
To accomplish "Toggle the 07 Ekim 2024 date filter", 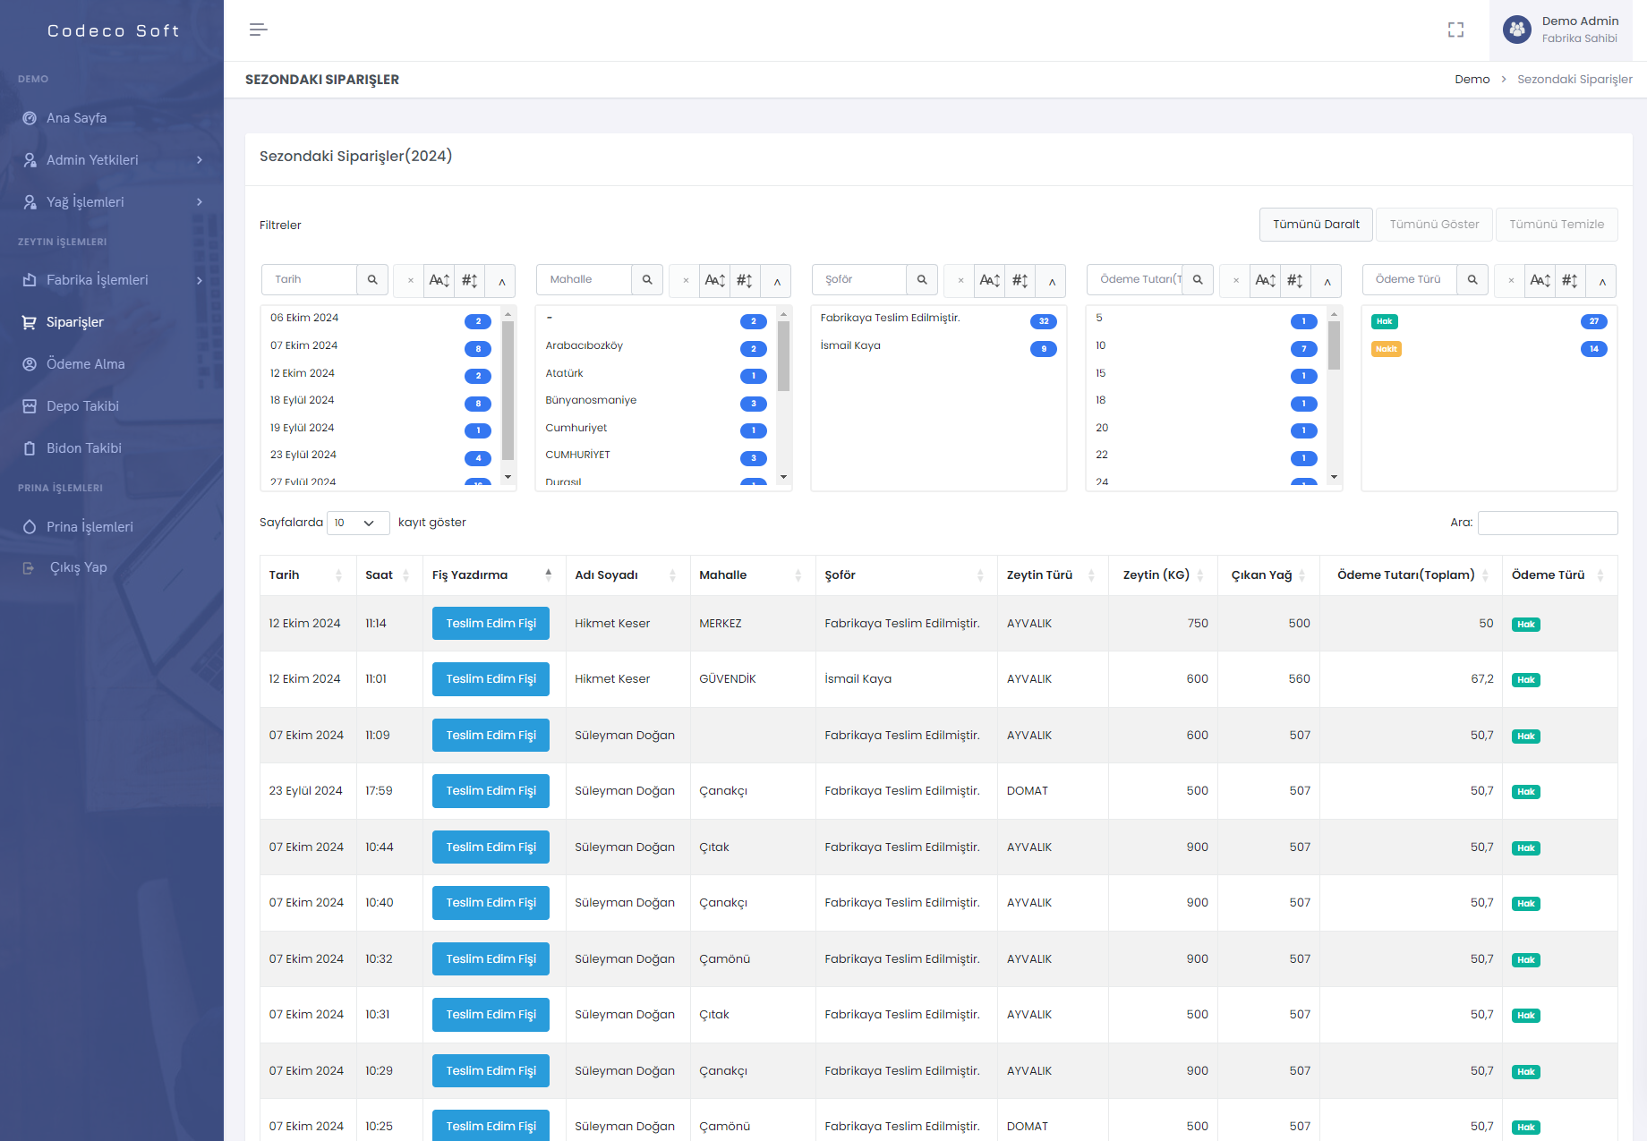I will coord(304,345).
